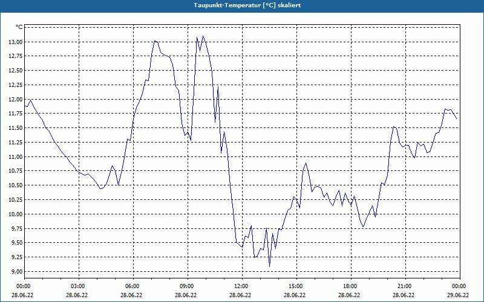Image resolution: width=484 pixels, height=302 pixels.
Task: Select the 12,75 y-axis value
Action: coord(15,56)
